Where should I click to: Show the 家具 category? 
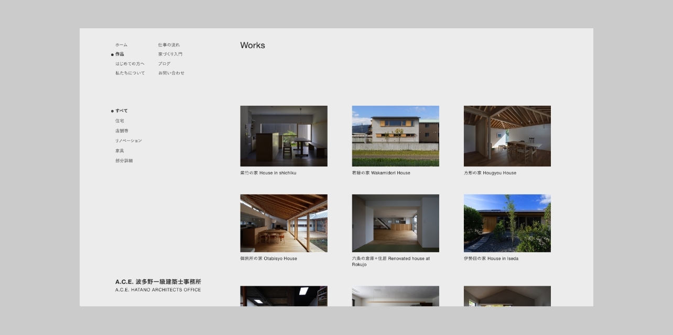tap(120, 151)
